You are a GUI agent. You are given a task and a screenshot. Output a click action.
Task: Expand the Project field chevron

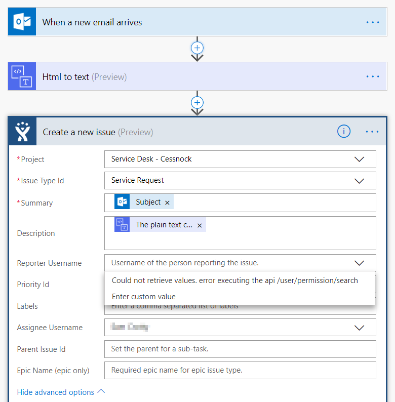[359, 159]
